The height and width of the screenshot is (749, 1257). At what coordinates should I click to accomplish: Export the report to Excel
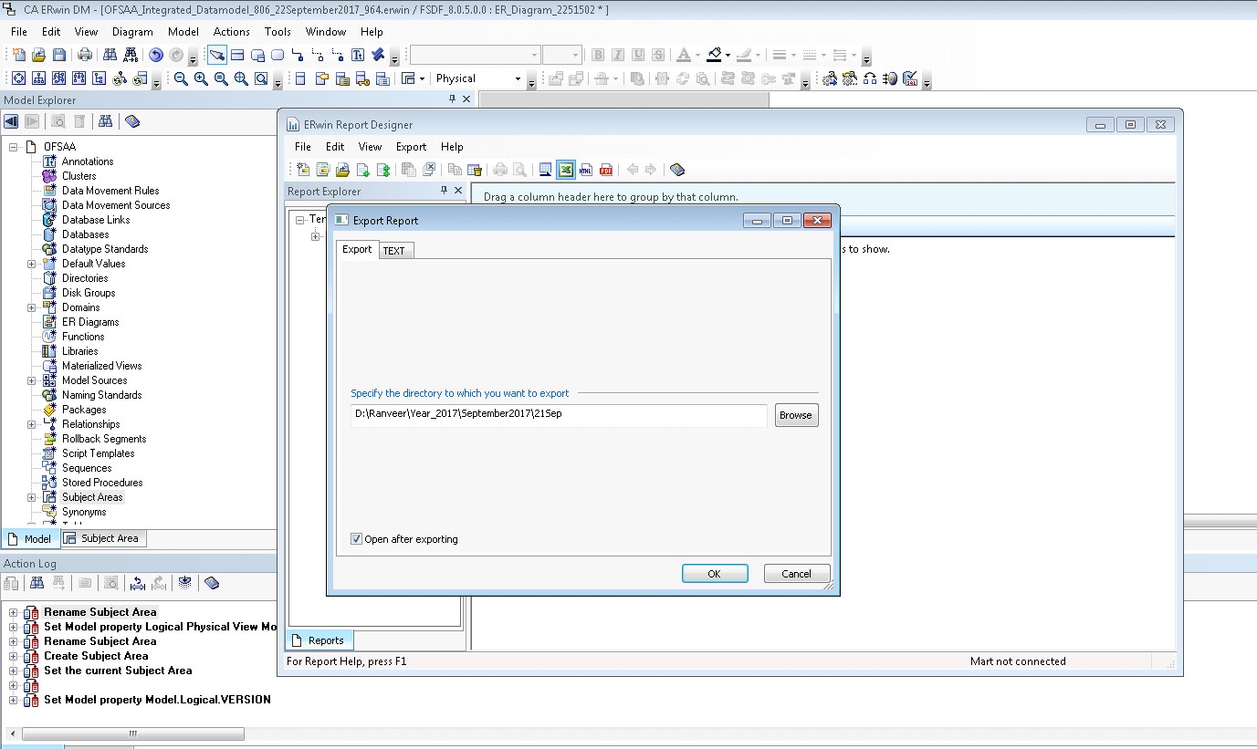[x=566, y=169]
